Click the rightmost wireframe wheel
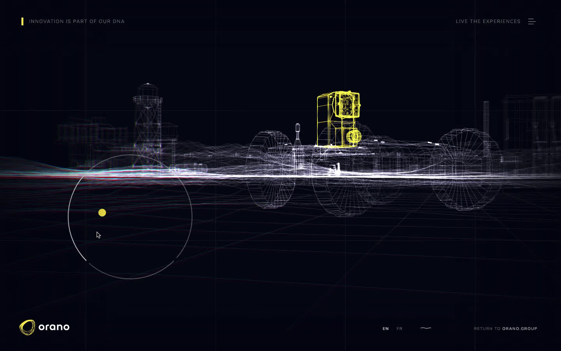 coord(466,170)
